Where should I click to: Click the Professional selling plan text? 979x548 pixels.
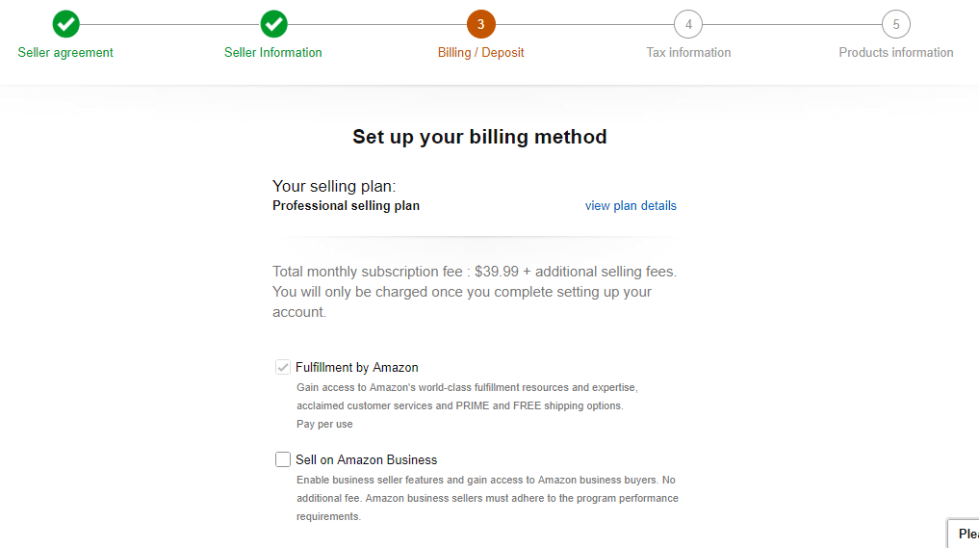coord(346,205)
